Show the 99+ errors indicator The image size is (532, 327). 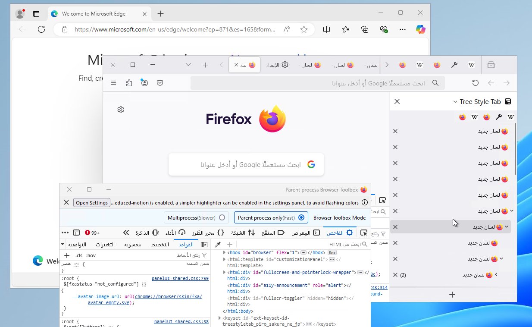point(92,233)
